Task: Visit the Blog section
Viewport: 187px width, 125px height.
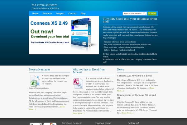Action: (x=83, y=13)
